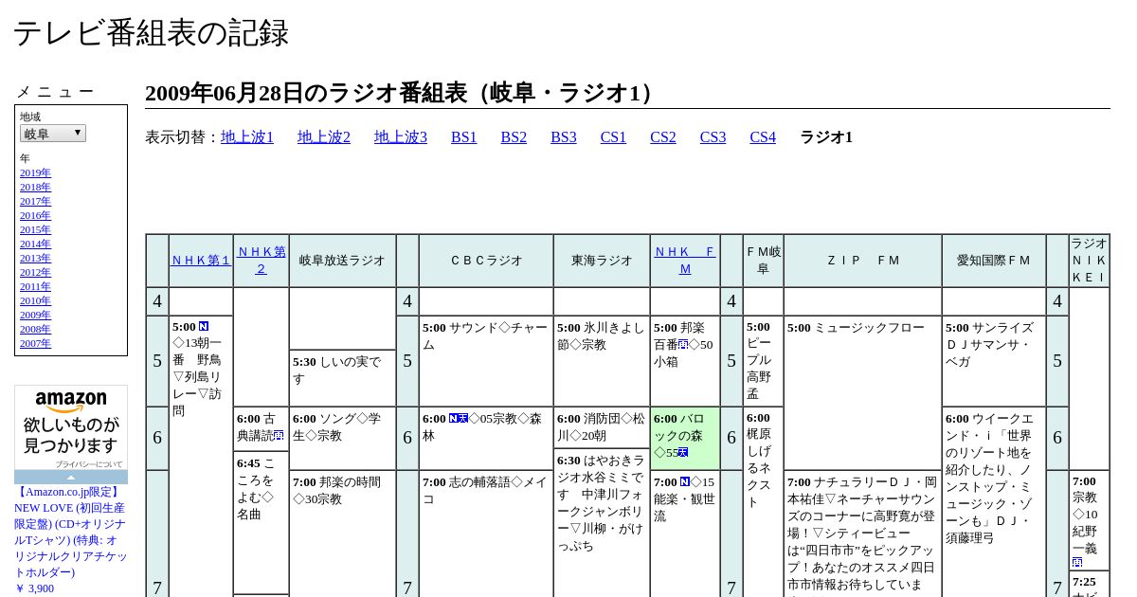Select the 6:45 こころをよむ program
This screenshot has width=1137, height=597.
[x=262, y=522]
